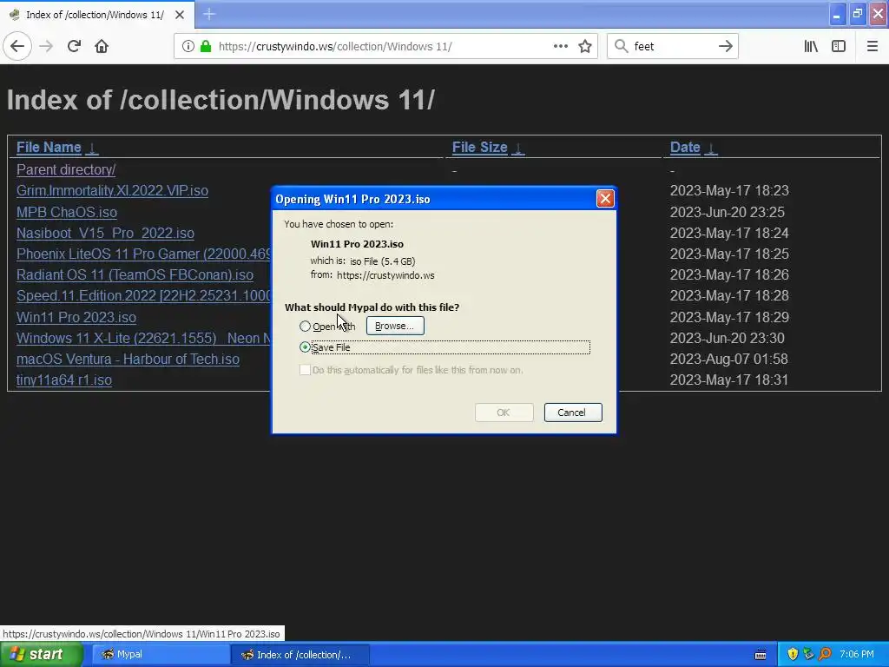The width and height of the screenshot is (889, 667).
Task: Open Radiant OS 11 (TeamOS FBConan).iso link
Action: 135,275
